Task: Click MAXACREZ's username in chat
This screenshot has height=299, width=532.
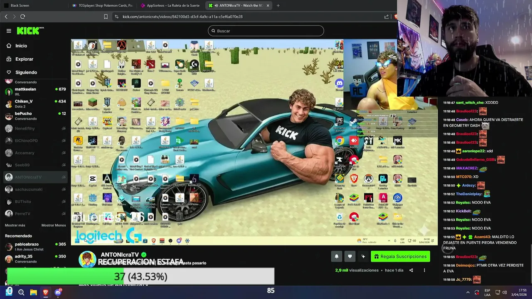Action: coord(467,169)
